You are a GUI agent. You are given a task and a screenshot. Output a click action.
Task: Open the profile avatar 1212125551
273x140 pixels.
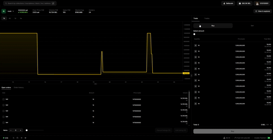(x=257, y=3)
